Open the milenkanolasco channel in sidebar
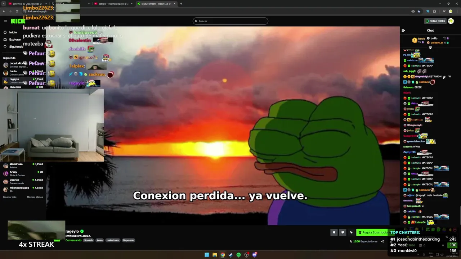Viewport: 461px width, 259px height. pos(23,189)
